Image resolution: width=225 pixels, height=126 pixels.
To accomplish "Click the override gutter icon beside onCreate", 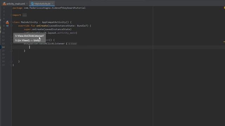I will [7, 26].
